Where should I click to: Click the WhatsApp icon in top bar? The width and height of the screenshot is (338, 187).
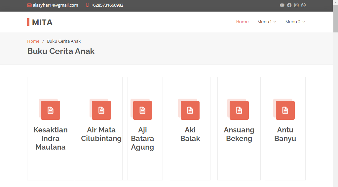tap(303, 5)
